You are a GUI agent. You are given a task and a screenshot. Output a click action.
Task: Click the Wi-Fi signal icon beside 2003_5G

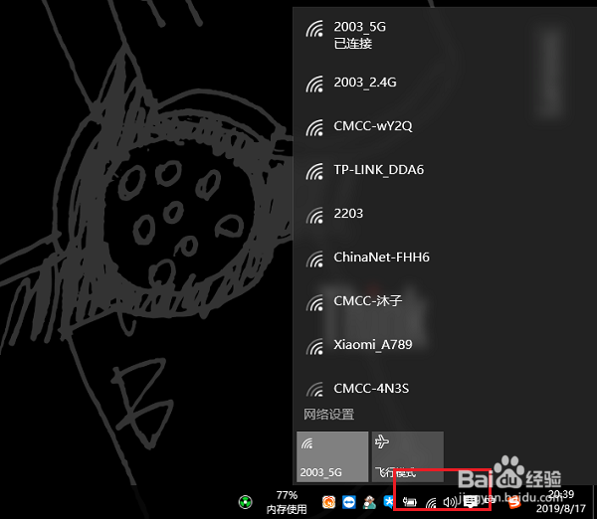[314, 29]
